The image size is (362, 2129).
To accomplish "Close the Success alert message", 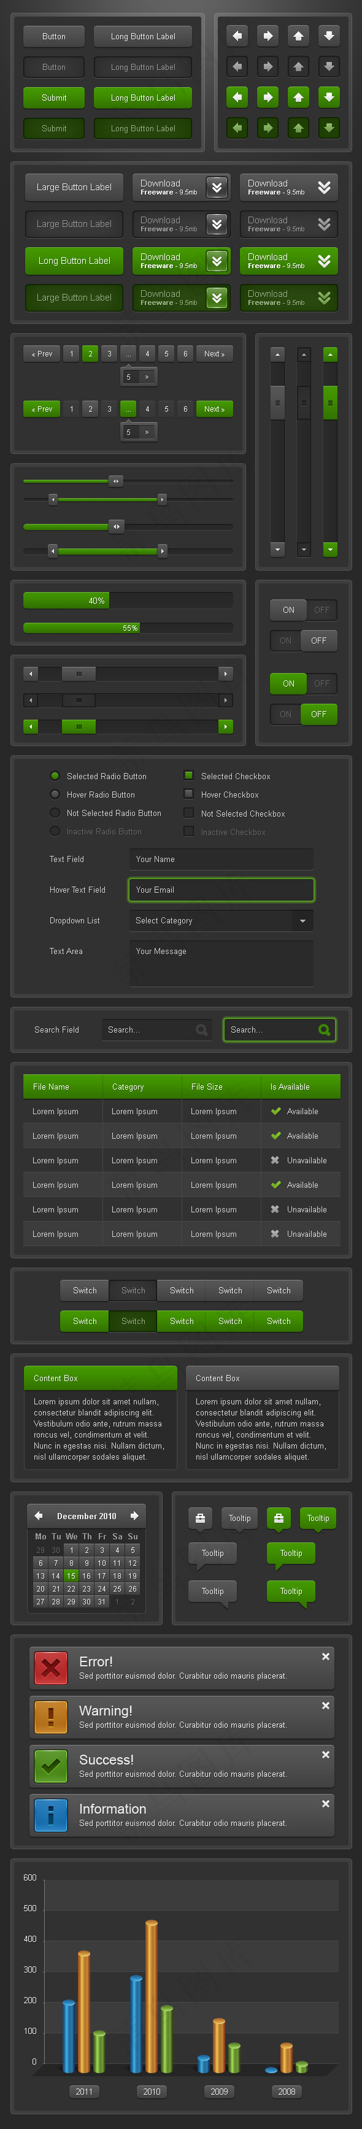I will pyautogui.click(x=326, y=1754).
